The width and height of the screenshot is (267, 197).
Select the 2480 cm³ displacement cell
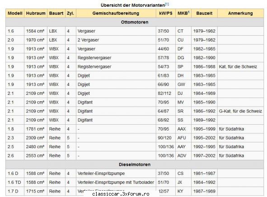click(x=36, y=147)
